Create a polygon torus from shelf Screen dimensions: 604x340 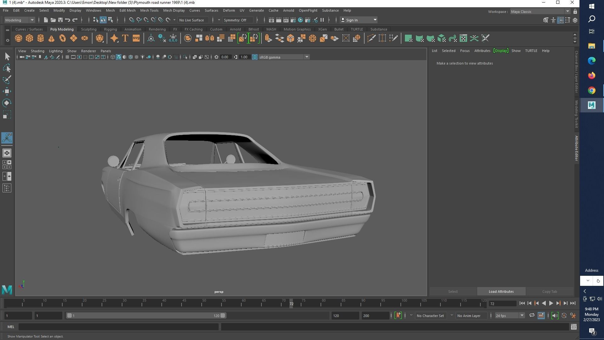(x=63, y=38)
